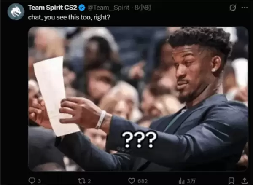The image size is (253, 185).
Task: Click the Team Spirit CS2 display name
Action: tap(52, 8)
